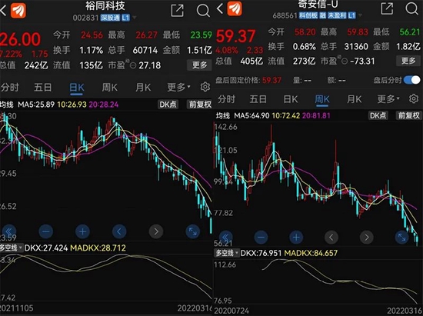423x316 pixels.
Task: Tap the MADKX:84.657 indicator value
Action: pyautogui.click(x=311, y=253)
